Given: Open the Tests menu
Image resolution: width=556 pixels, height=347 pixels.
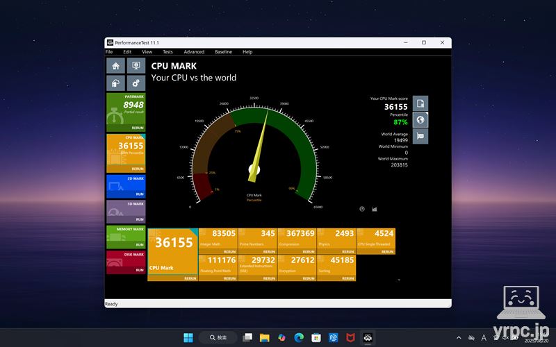Looking at the screenshot, I should pyautogui.click(x=167, y=51).
